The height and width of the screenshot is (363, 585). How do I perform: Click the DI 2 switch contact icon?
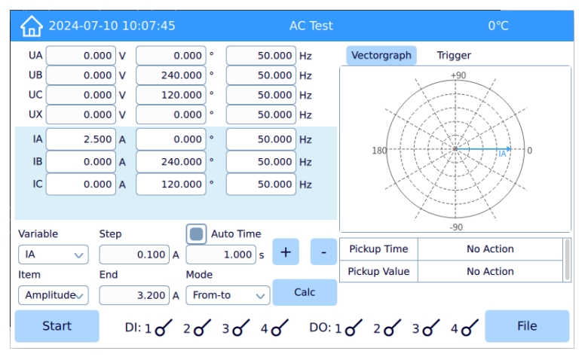click(x=201, y=327)
